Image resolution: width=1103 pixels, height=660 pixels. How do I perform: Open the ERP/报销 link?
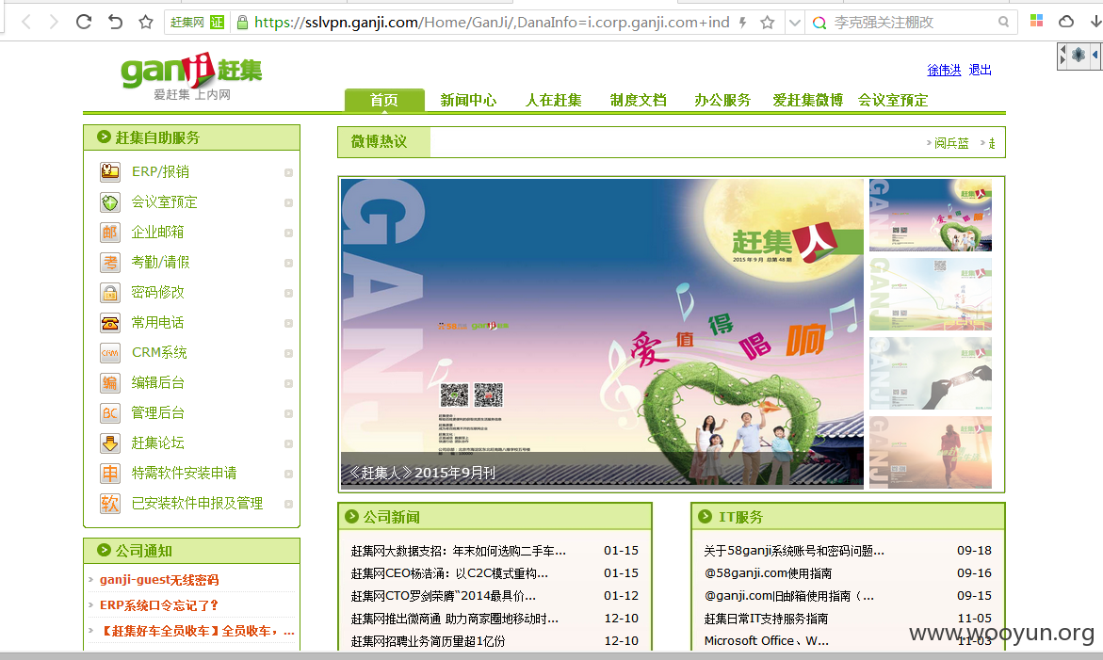[x=160, y=171]
